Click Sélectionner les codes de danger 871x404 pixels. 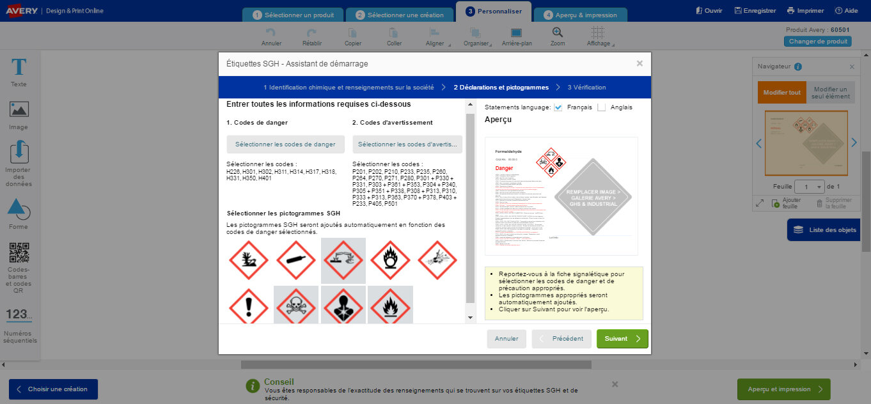click(285, 144)
